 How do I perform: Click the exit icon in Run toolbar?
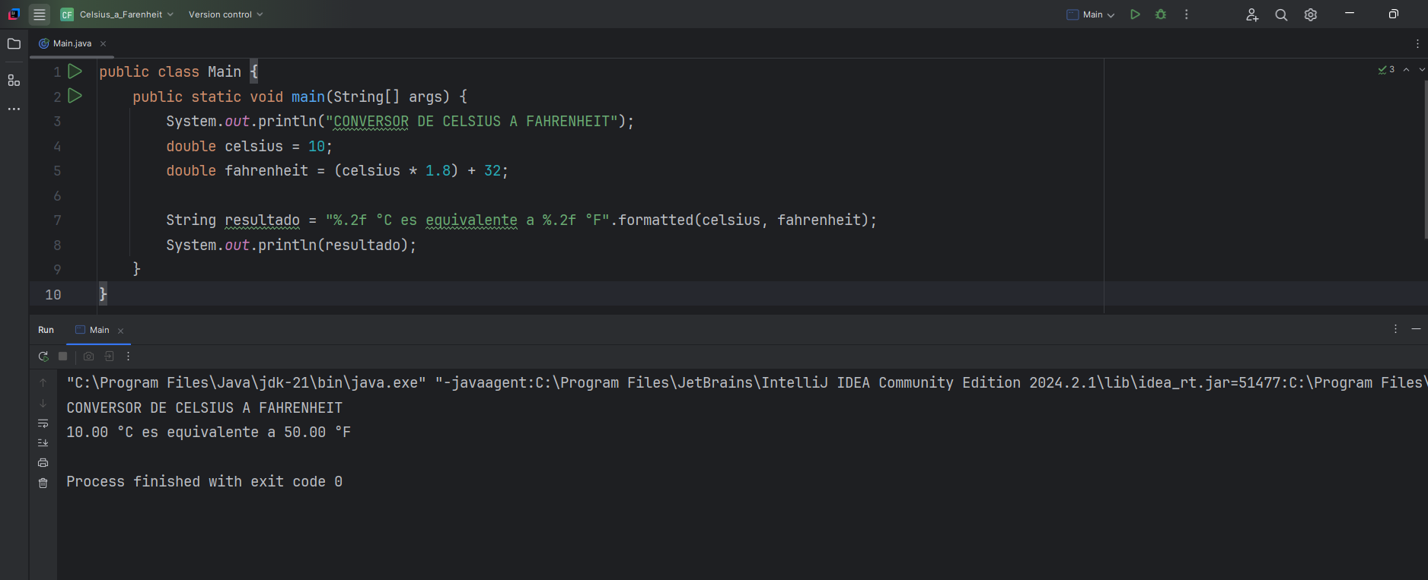[x=109, y=356]
